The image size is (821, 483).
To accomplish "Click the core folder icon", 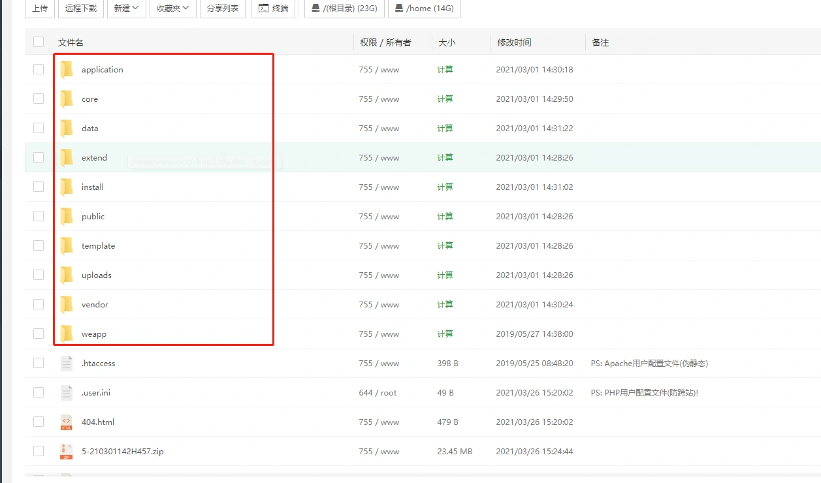I will click(67, 99).
